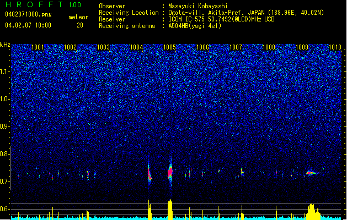Click the 1001 time axis marker
This screenshot has height=220, width=347.
coord(38,47)
